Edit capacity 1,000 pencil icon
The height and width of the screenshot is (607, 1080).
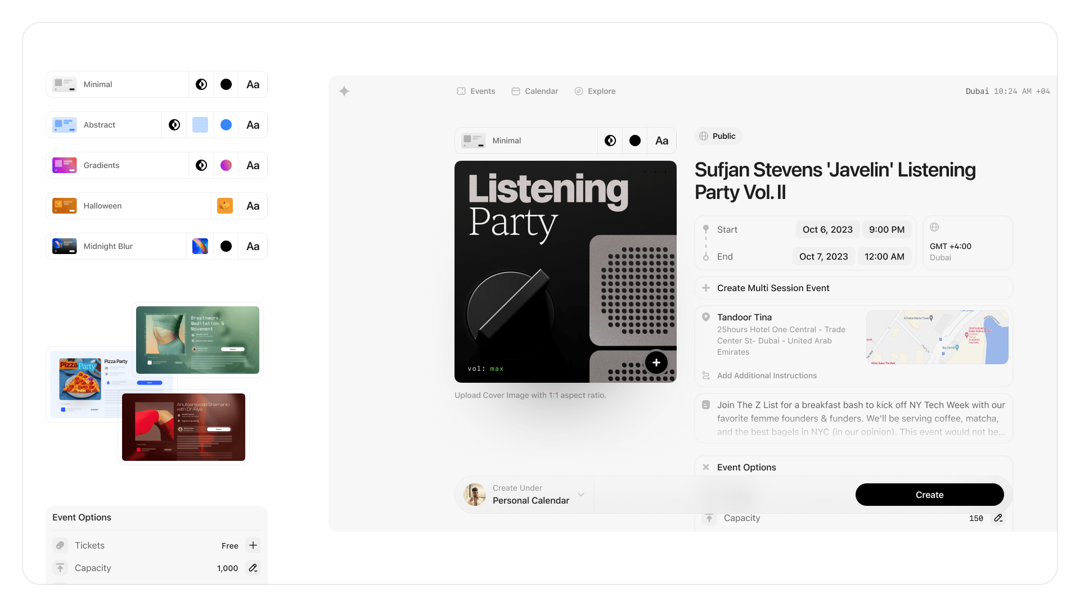click(253, 568)
